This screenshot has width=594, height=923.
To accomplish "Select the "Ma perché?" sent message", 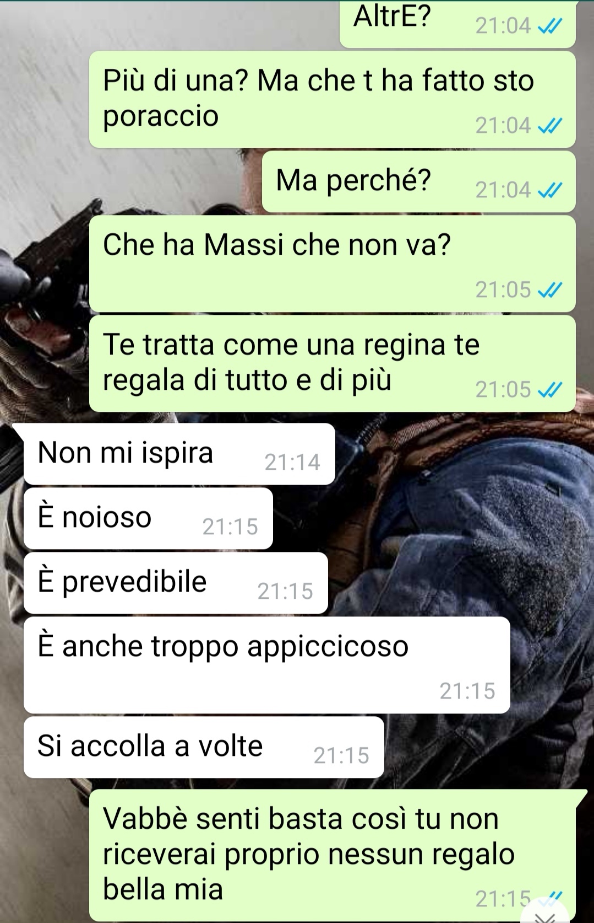I will 418,181.
